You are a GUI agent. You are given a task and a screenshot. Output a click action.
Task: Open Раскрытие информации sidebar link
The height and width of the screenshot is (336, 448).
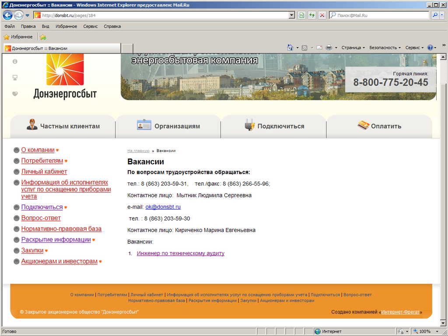coord(56,240)
